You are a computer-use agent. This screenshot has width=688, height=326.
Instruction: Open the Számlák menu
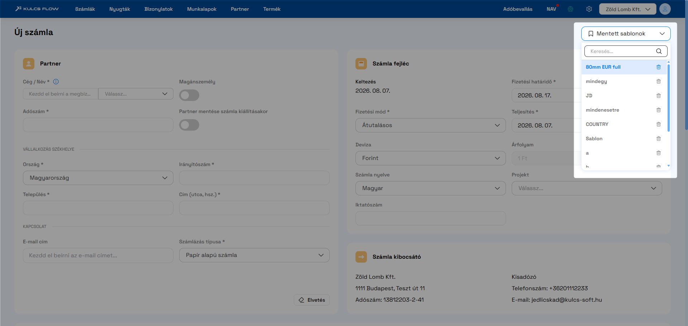click(85, 9)
